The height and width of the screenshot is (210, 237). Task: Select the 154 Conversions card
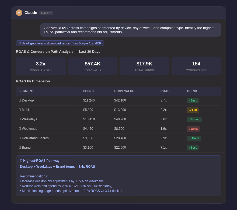click(196, 66)
